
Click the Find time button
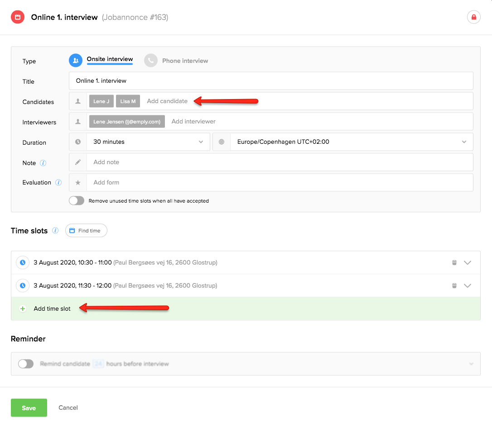86,231
